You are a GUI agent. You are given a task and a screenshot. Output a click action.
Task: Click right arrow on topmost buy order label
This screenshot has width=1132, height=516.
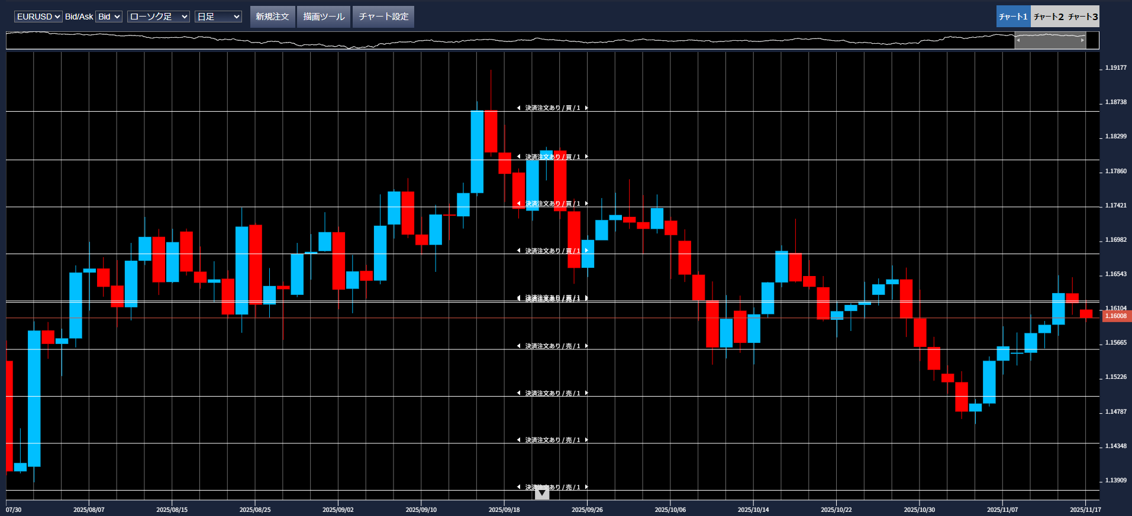tap(586, 108)
